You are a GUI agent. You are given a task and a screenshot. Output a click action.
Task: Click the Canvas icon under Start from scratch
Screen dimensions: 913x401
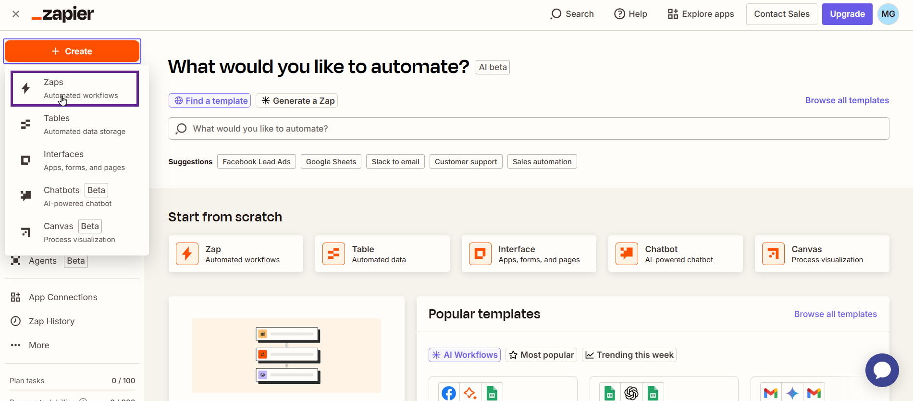click(x=773, y=254)
